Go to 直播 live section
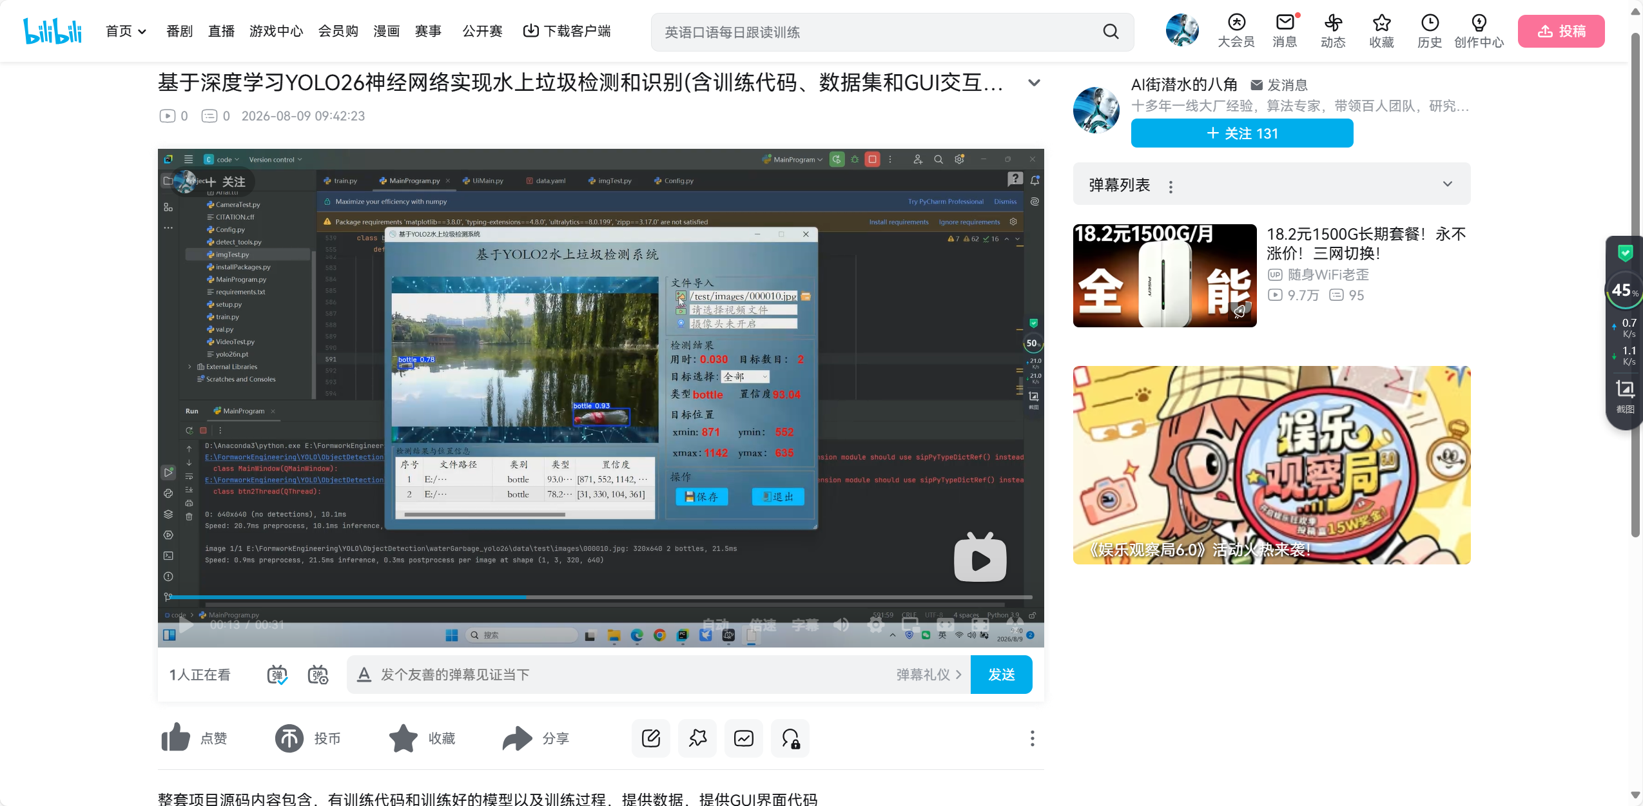The height and width of the screenshot is (806, 1643). coord(221,31)
